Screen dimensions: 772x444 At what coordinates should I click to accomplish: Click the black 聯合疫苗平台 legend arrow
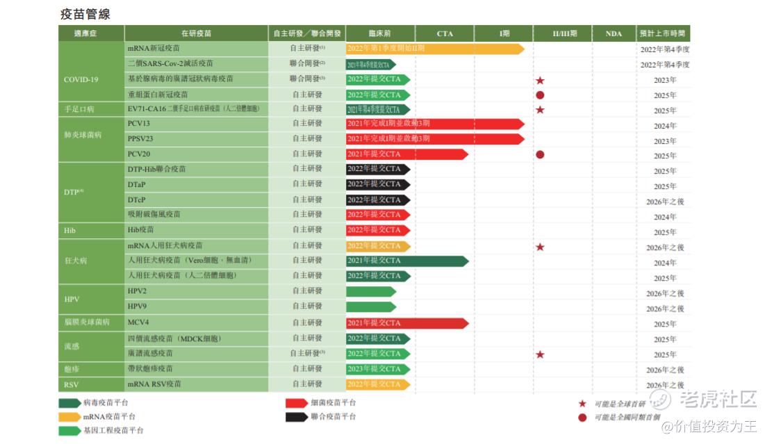click(297, 417)
